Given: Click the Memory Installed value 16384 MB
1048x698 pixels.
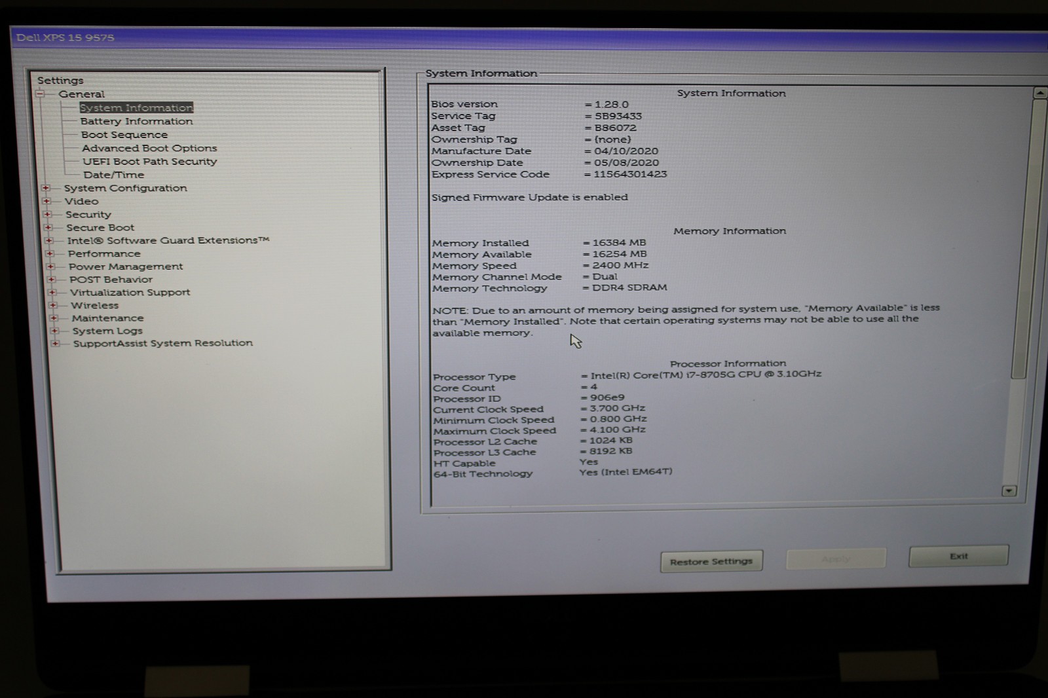Looking at the screenshot, I should (619, 242).
